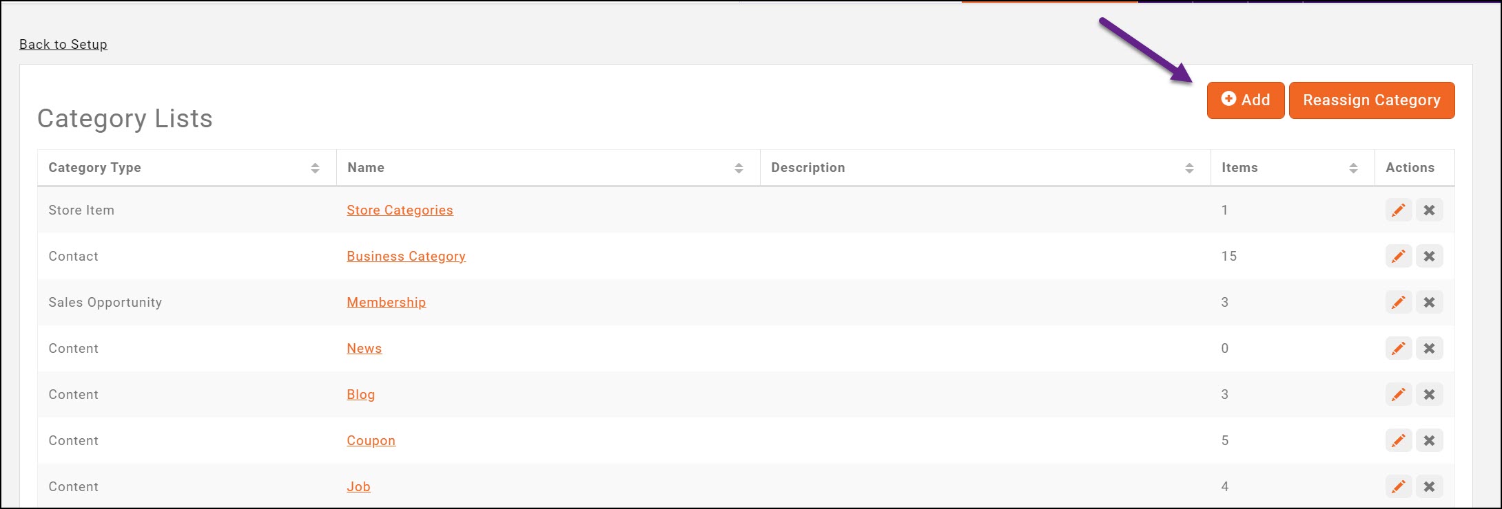Click the Category Lists page heading
The image size is (1502, 509).
pyautogui.click(x=125, y=118)
